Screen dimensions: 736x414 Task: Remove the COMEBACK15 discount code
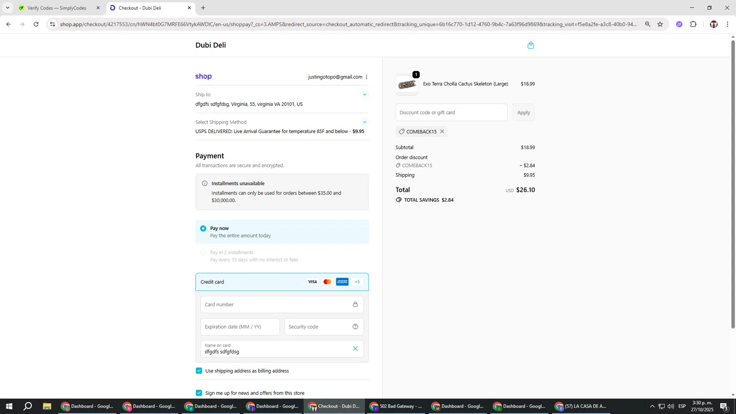click(442, 131)
